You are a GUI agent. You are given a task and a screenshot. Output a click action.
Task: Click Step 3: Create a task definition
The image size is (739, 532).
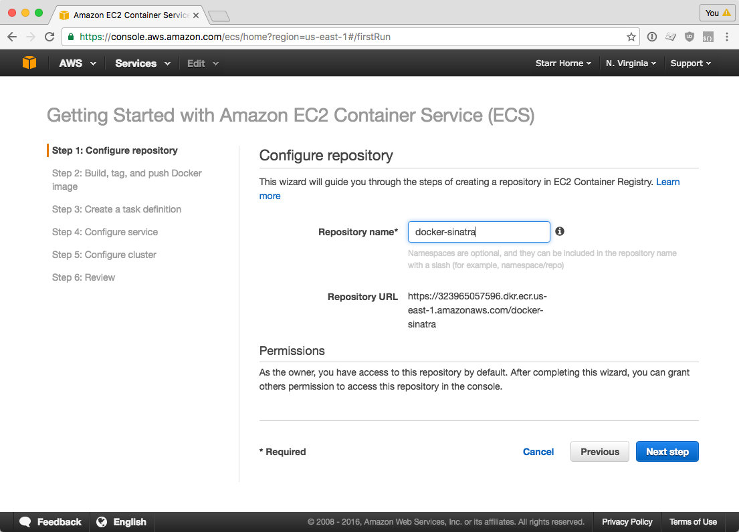pyautogui.click(x=116, y=209)
